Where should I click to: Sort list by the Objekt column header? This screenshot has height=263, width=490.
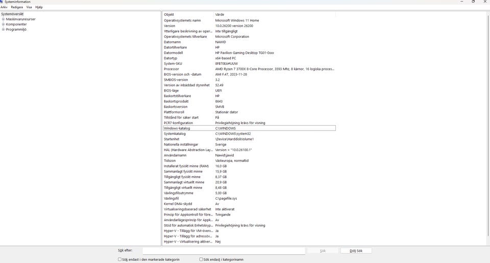(187, 15)
